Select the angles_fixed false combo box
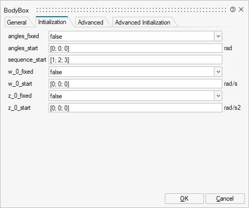 click(x=131, y=36)
